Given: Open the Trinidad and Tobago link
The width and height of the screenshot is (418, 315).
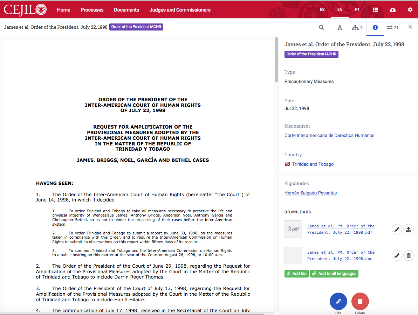Looking at the screenshot, I should click(x=313, y=164).
